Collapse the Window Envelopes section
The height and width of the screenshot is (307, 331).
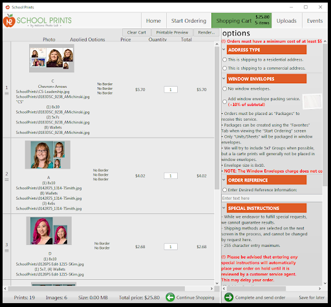point(224,78)
